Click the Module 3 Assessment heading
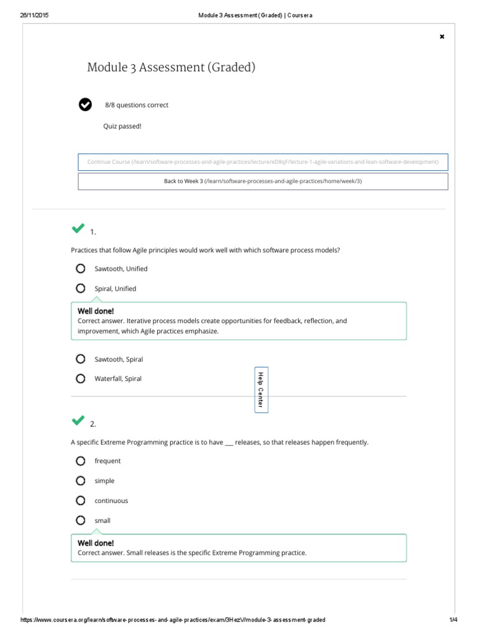The height and width of the screenshot is (636, 477). pyautogui.click(x=171, y=67)
